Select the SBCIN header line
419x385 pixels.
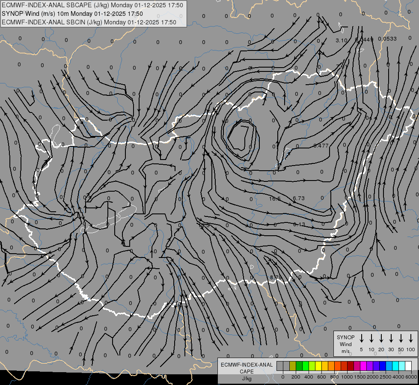pyautogui.click(x=89, y=22)
